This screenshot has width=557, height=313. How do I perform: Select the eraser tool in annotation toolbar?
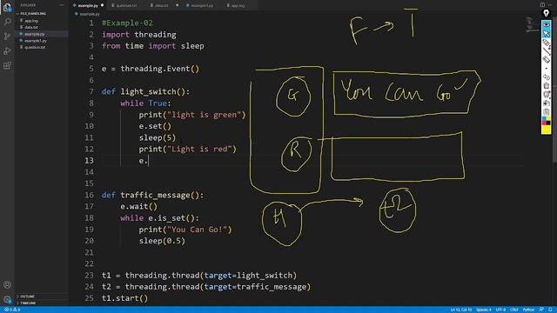547,60
